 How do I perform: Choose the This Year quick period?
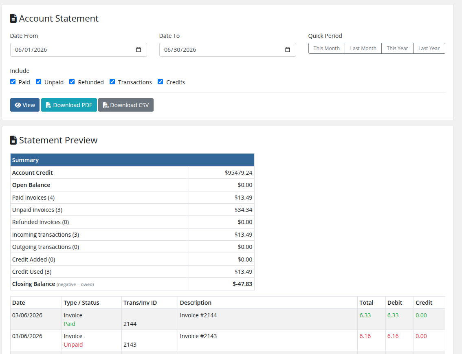click(x=397, y=48)
